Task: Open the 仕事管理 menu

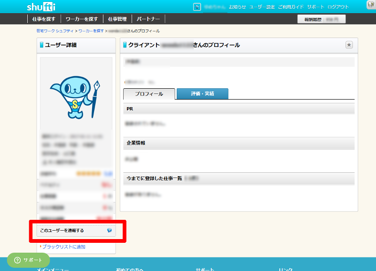Action: pyautogui.click(x=117, y=19)
